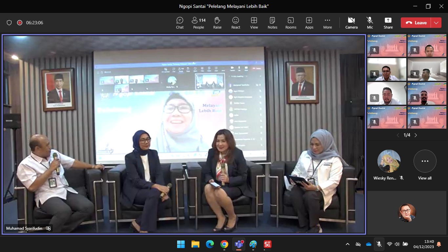Turn on the Camera
This screenshot has height=252, width=448.
(351, 23)
